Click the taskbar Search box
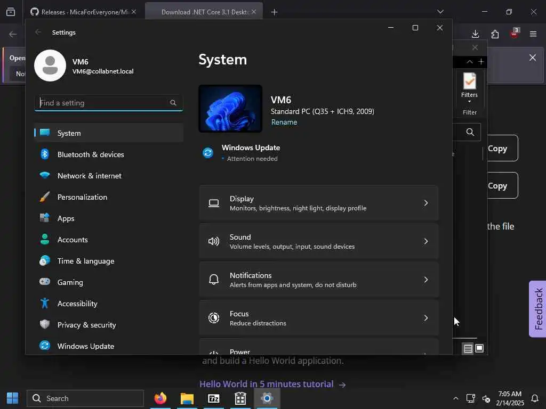 point(85,398)
